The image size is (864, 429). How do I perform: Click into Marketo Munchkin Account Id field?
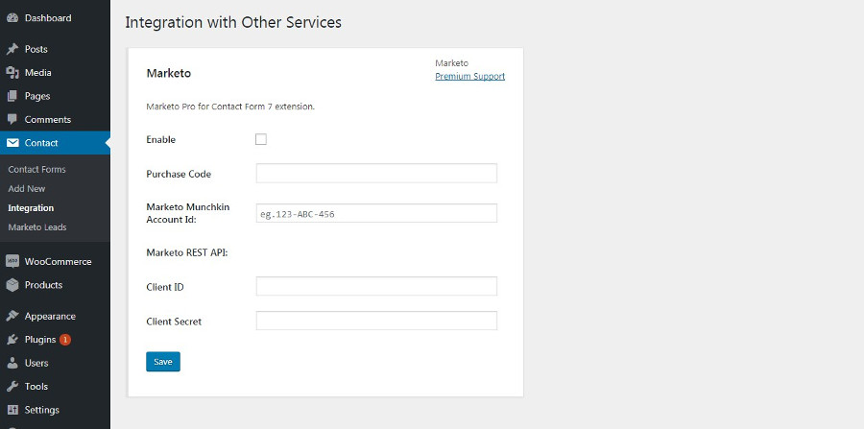[x=376, y=213]
